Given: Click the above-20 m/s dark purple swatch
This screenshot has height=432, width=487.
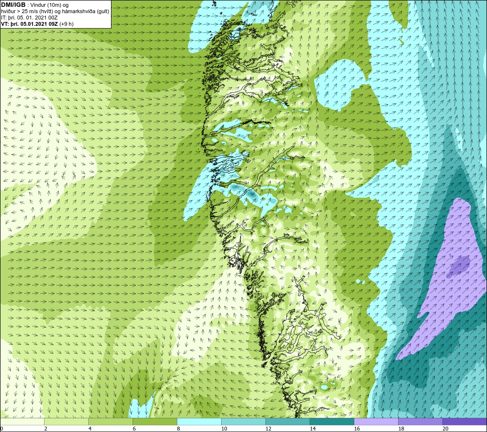Looking at the screenshot, I should 464,421.
